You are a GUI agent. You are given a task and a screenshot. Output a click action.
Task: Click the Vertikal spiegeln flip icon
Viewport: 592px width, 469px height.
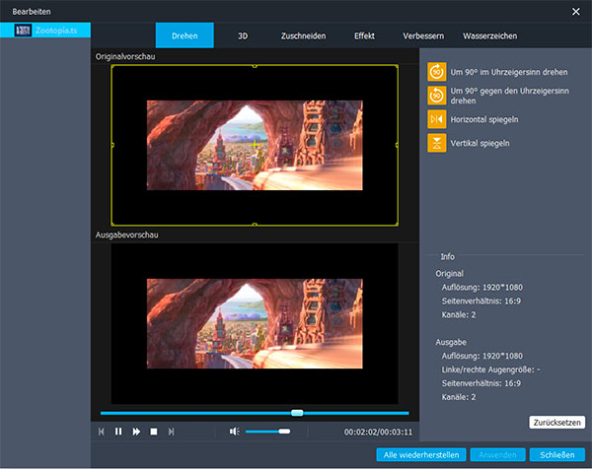click(x=437, y=143)
